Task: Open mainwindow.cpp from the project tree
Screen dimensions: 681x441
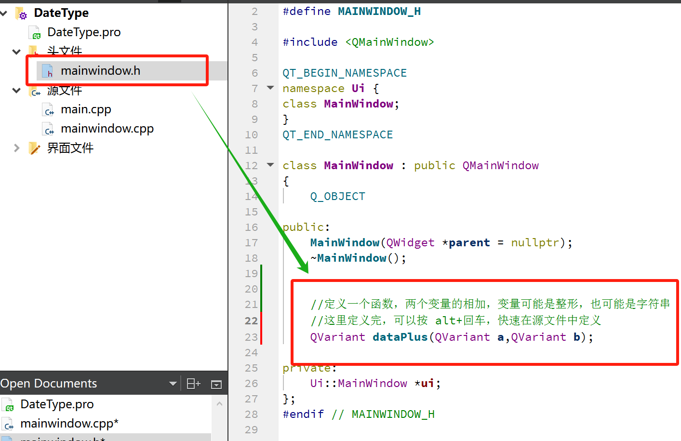Action: click(x=107, y=129)
